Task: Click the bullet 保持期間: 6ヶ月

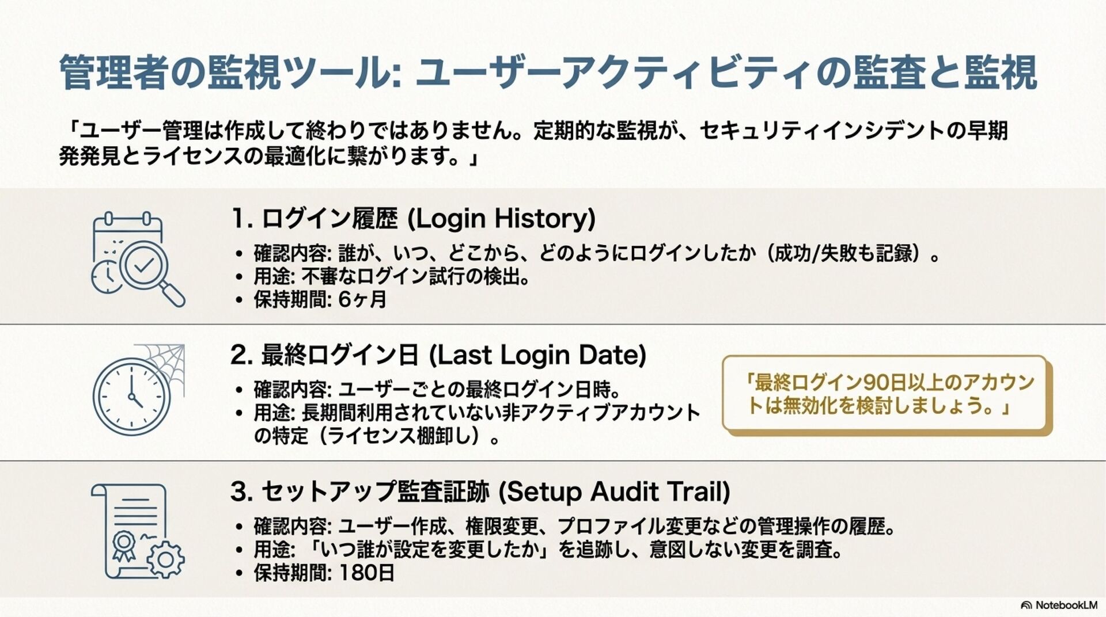Action: tap(320, 300)
